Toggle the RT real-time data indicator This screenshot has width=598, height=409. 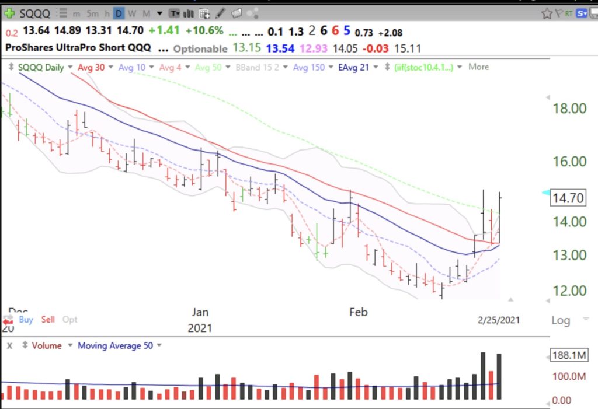click(x=568, y=13)
